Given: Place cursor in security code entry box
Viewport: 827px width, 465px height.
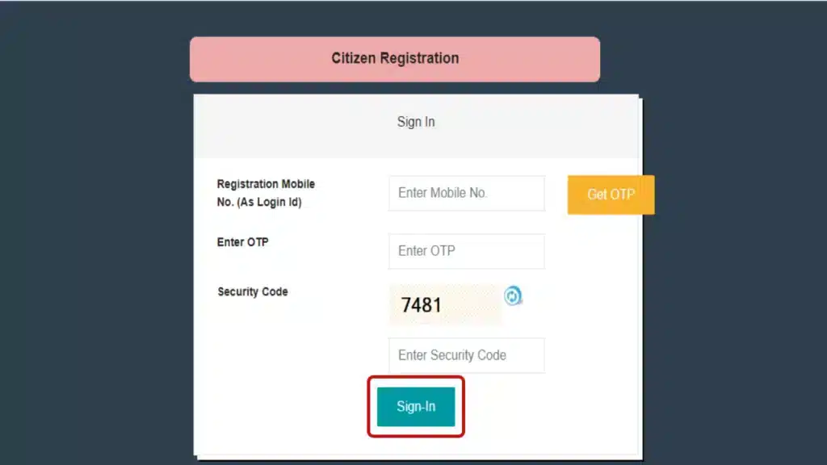Looking at the screenshot, I should (467, 355).
